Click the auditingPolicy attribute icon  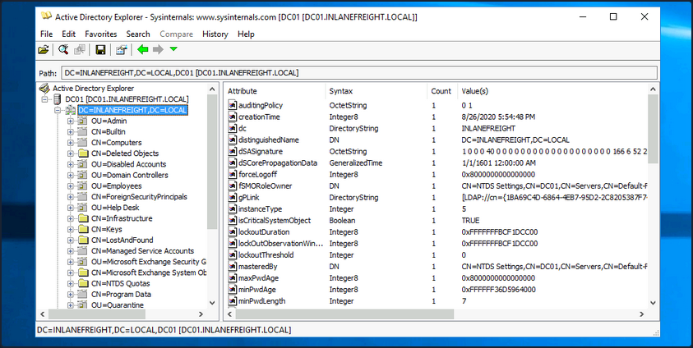233,106
